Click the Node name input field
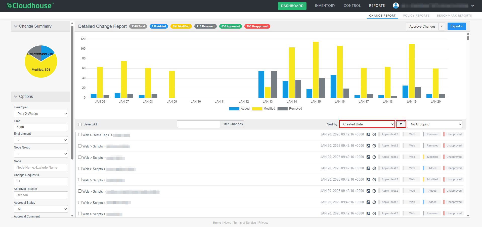 point(41,168)
